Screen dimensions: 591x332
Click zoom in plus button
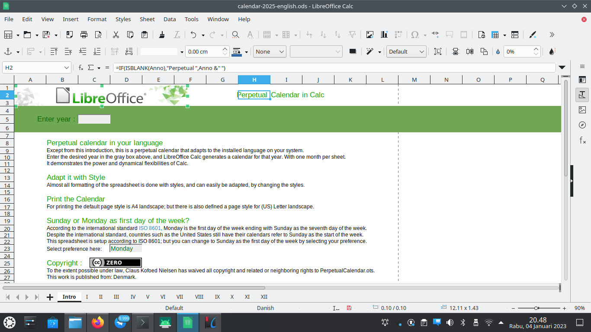point(564,308)
